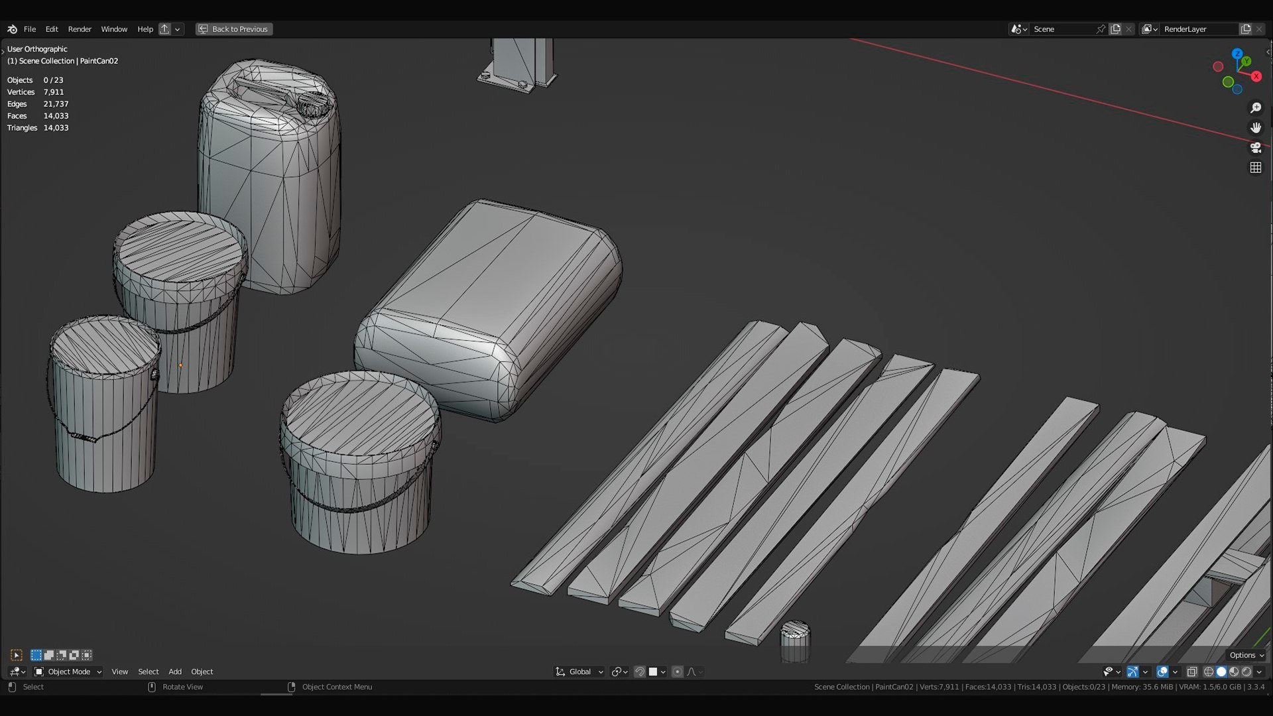Toggle snapping magnet

point(640,672)
